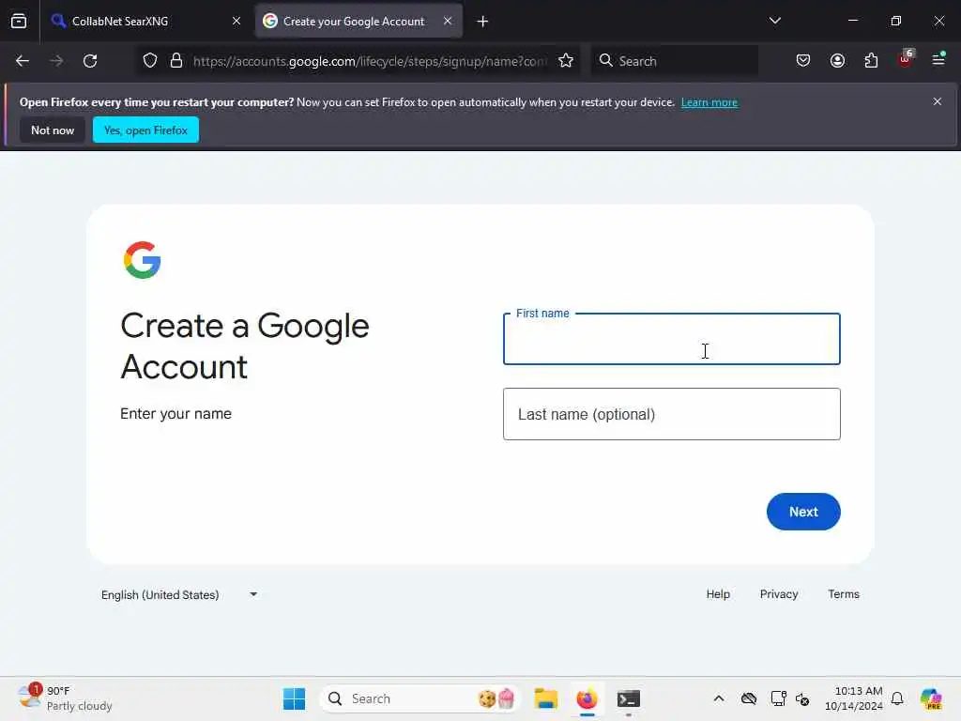Image resolution: width=961 pixels, height=721 pixels.
Task: Click the Firefox icon in the taskbar
Action: (587, 698)
